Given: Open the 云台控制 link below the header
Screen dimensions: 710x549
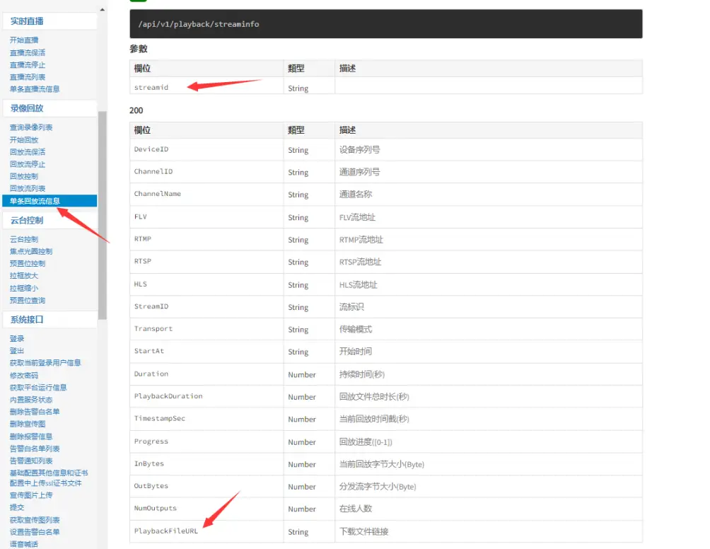Looking at the screenshot, I should point(24,239).
